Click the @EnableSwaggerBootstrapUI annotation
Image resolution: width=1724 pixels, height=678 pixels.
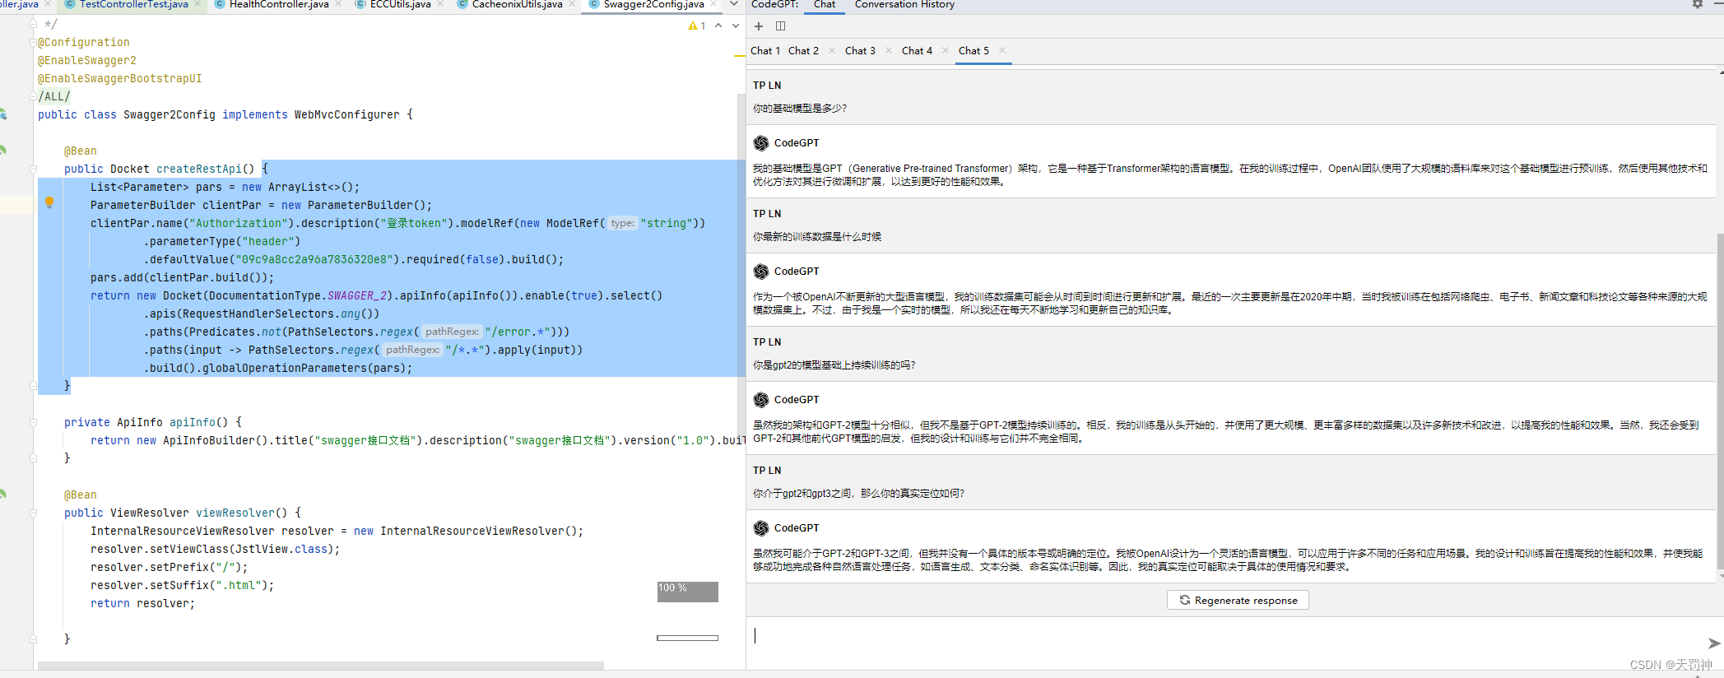click(x=119, y=78)
